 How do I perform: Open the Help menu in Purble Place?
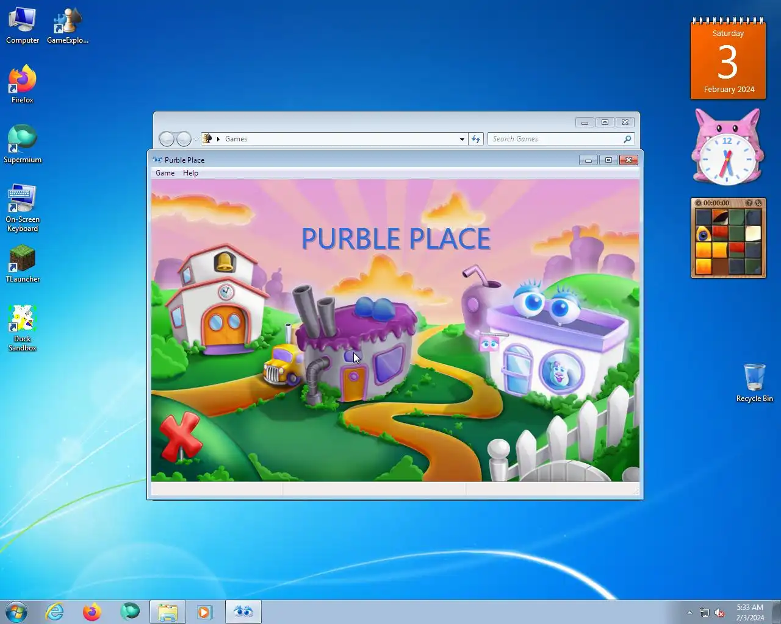[190, 173]
